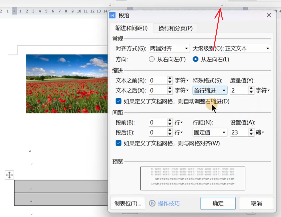The image size is (281, 217).
Task: Click the 设置值(A) field showing 23
Action: [239, 133]
